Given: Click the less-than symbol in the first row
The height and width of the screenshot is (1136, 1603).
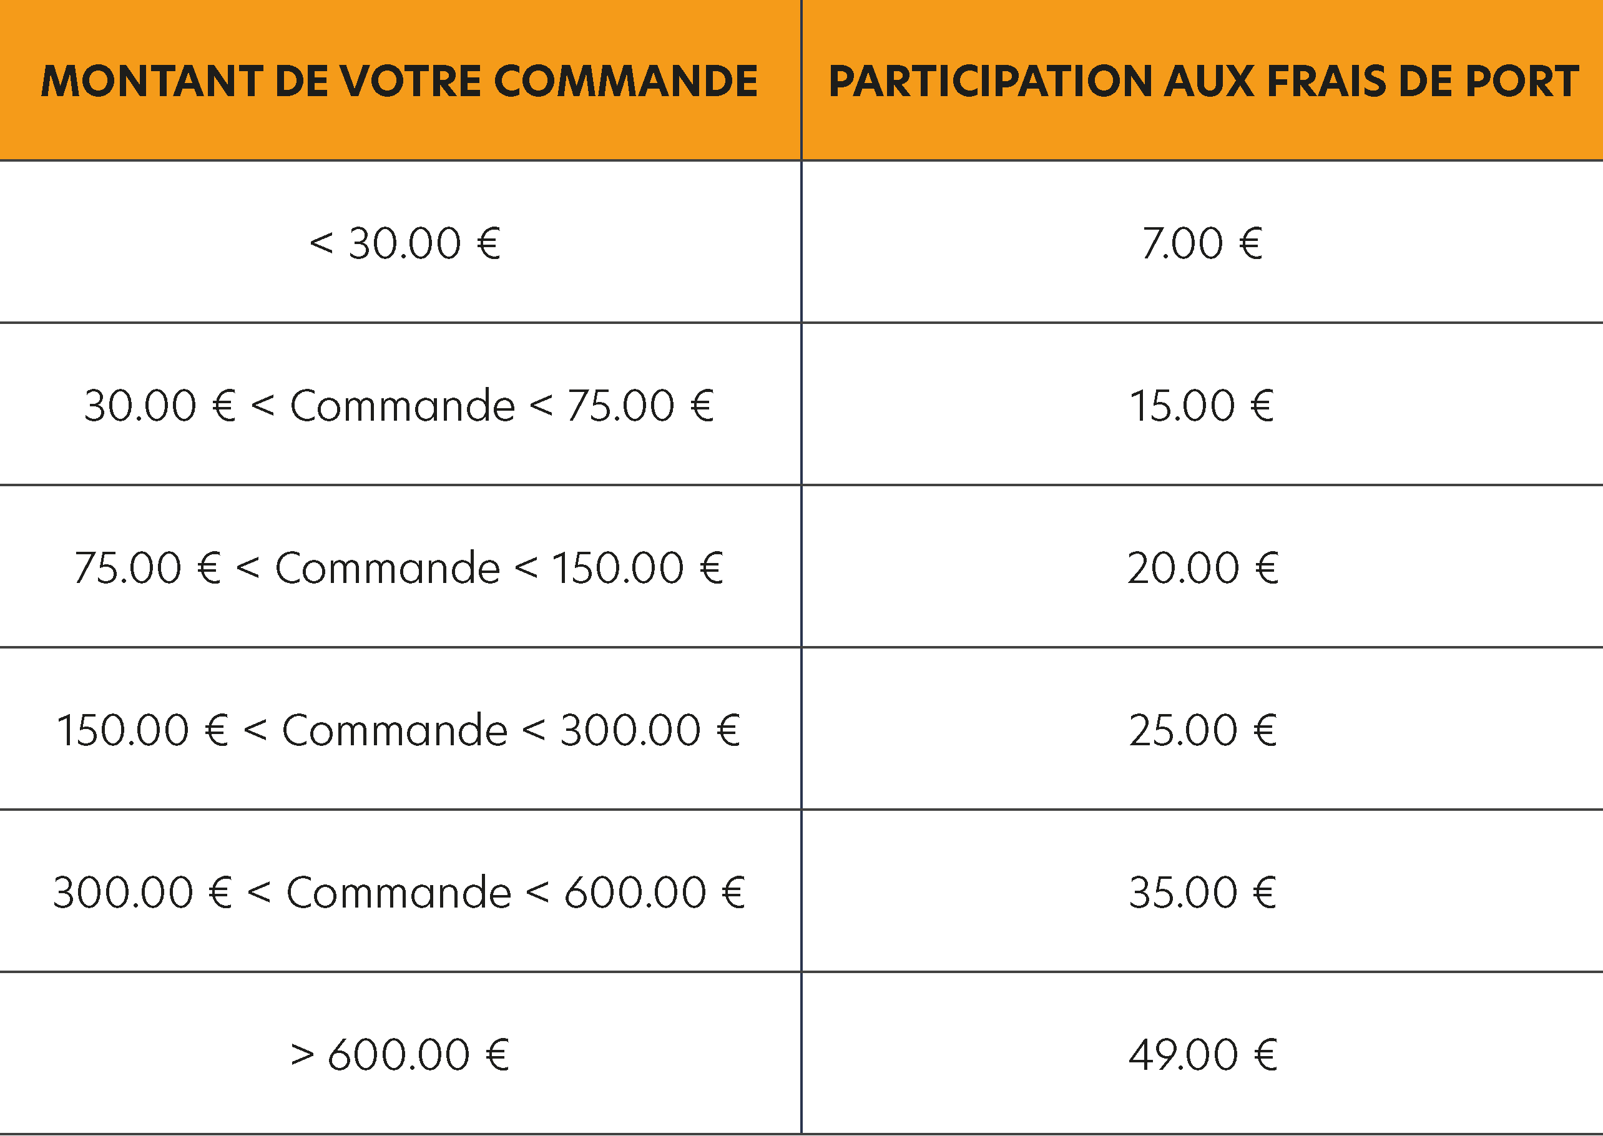Looking at the screenshot, I should pyautogui.click(x=321, y=243).
